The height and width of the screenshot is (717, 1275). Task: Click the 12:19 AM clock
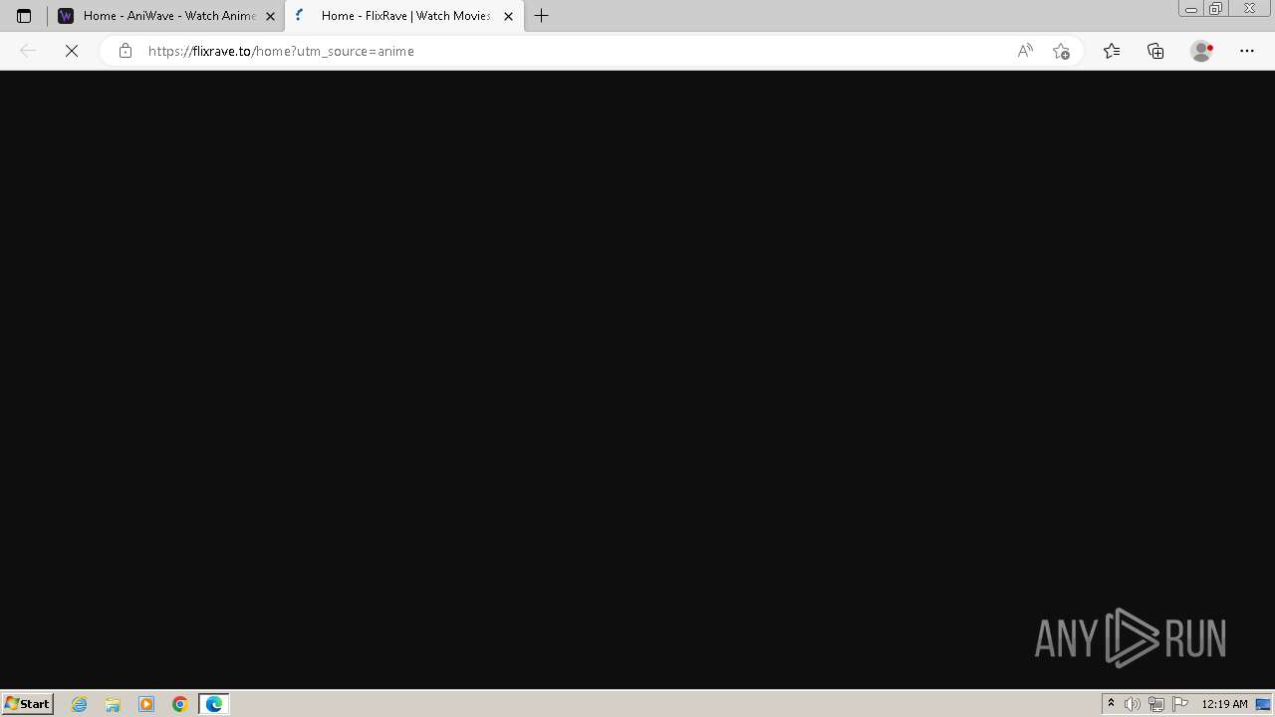point(1224,704)
